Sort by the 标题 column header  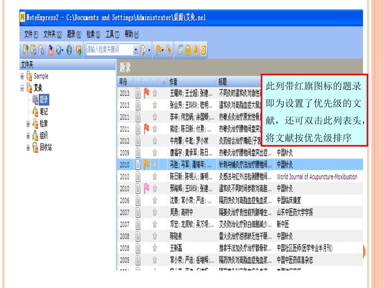pos(239,81)
